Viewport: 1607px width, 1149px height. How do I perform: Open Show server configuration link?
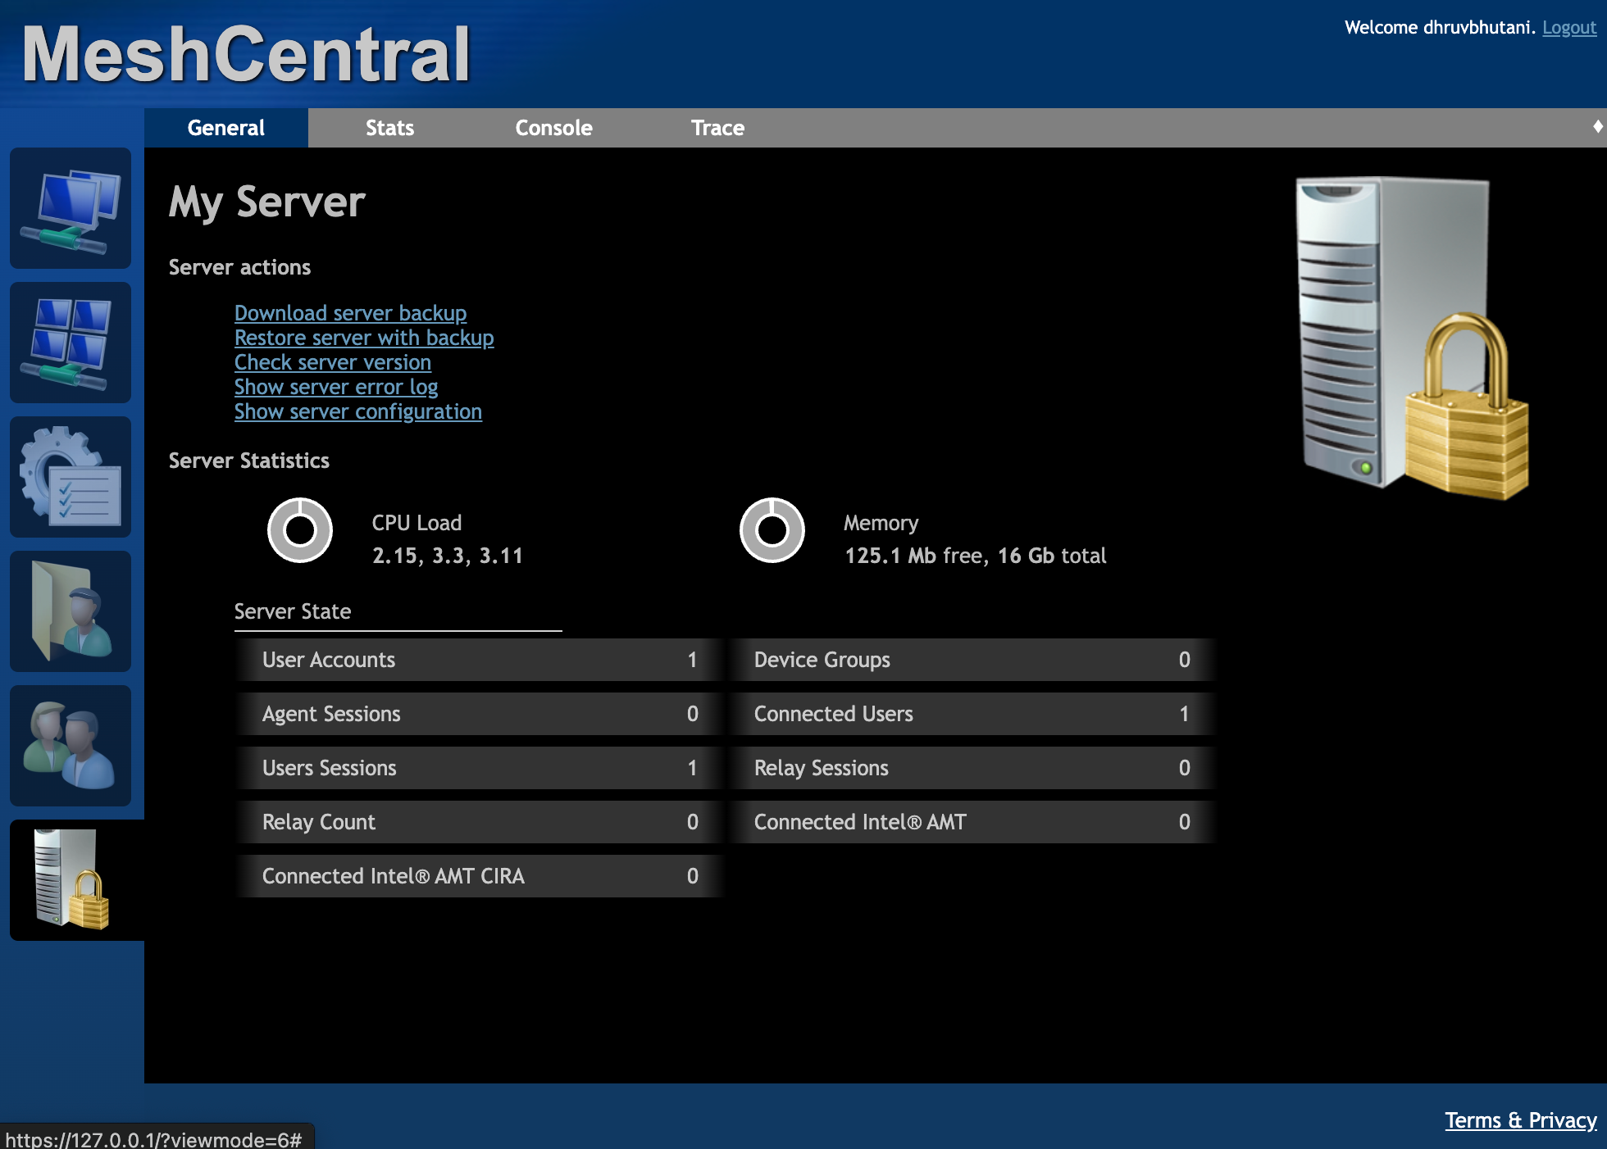coord(358,411)
